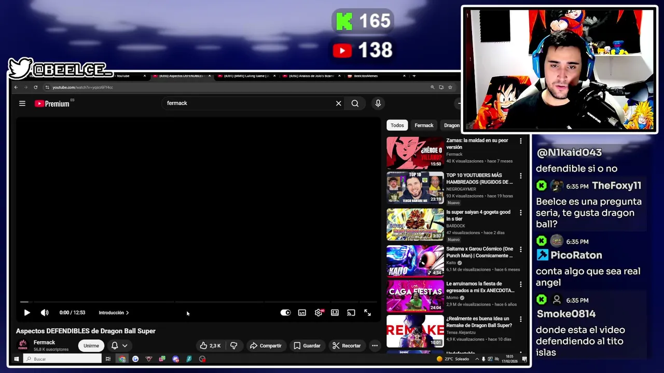Open the TOP 10 YOUTUBERS thumbnail
The height and width of the screenshot is (373, 664).
pos(415,188)
